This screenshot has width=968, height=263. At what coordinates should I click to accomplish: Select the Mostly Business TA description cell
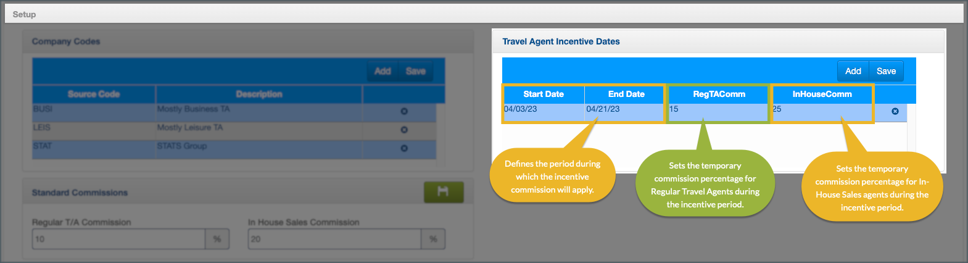click(259, 110)
